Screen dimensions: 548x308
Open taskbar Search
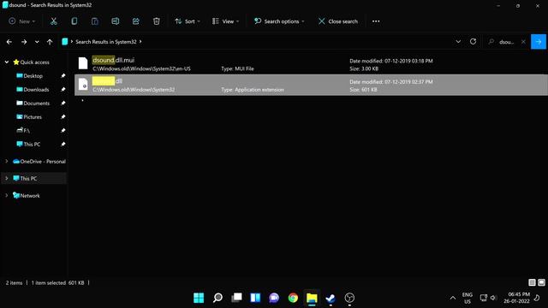tap(217, 298)
